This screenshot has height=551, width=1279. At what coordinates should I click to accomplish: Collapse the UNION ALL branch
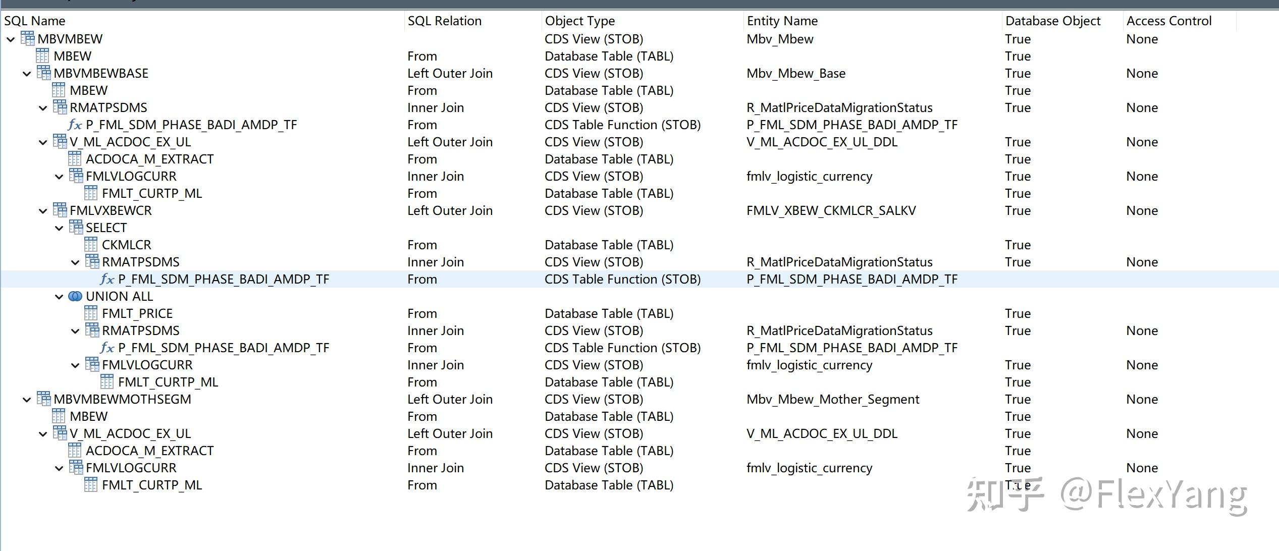[x=59, y=297]
